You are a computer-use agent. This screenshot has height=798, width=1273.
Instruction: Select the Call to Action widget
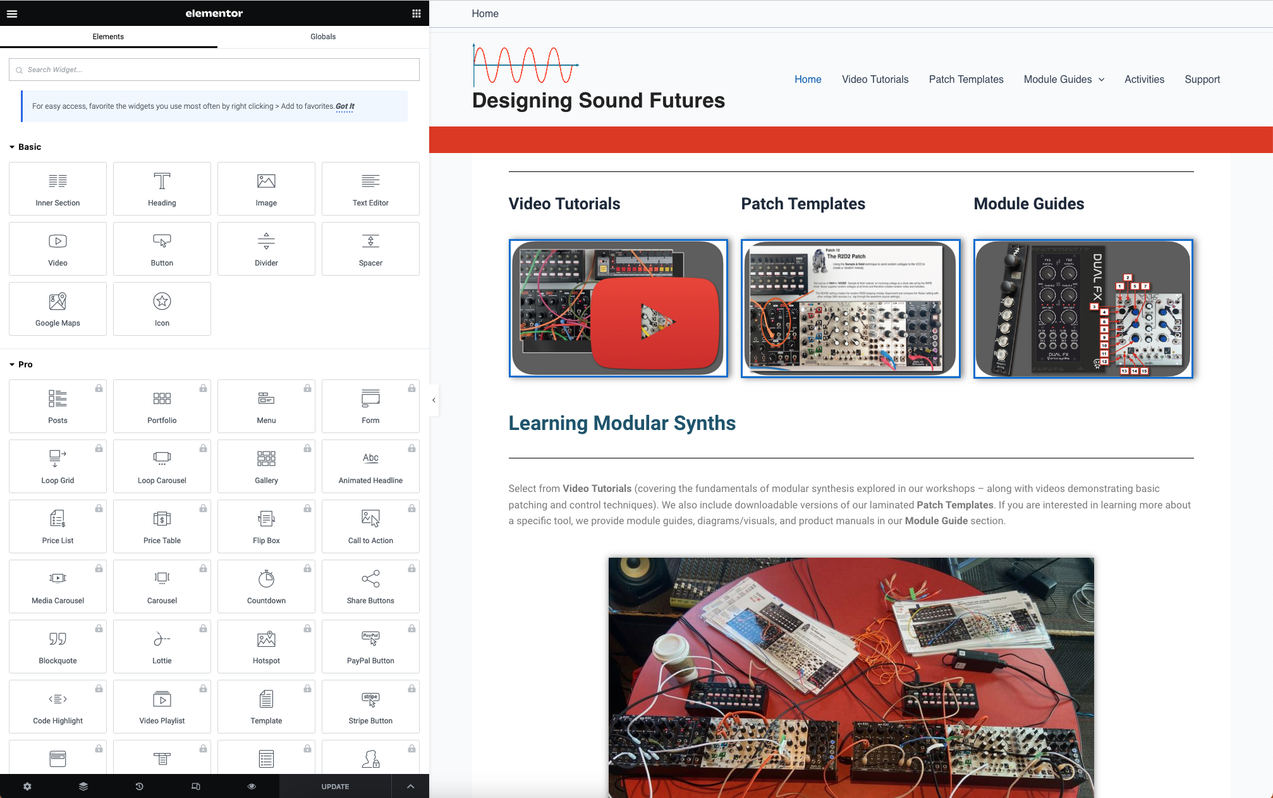click(370, 526)
